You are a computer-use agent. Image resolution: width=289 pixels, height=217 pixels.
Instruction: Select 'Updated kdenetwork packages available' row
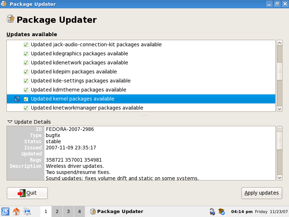141,63
